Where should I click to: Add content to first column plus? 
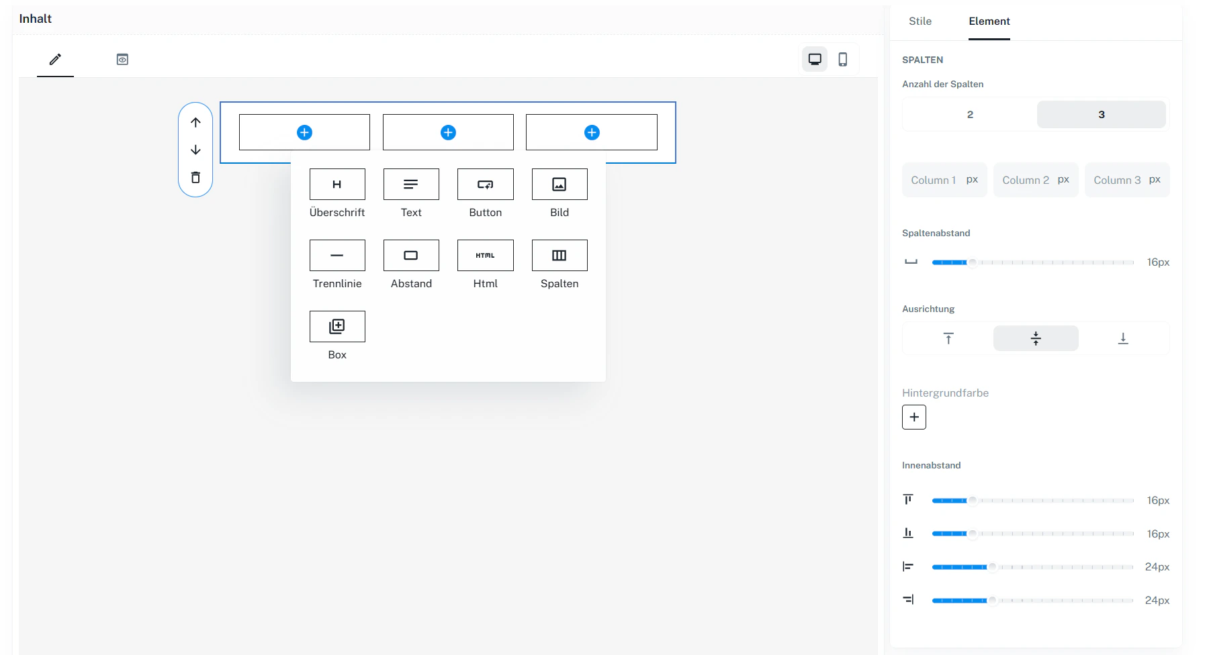pos(304,132)
